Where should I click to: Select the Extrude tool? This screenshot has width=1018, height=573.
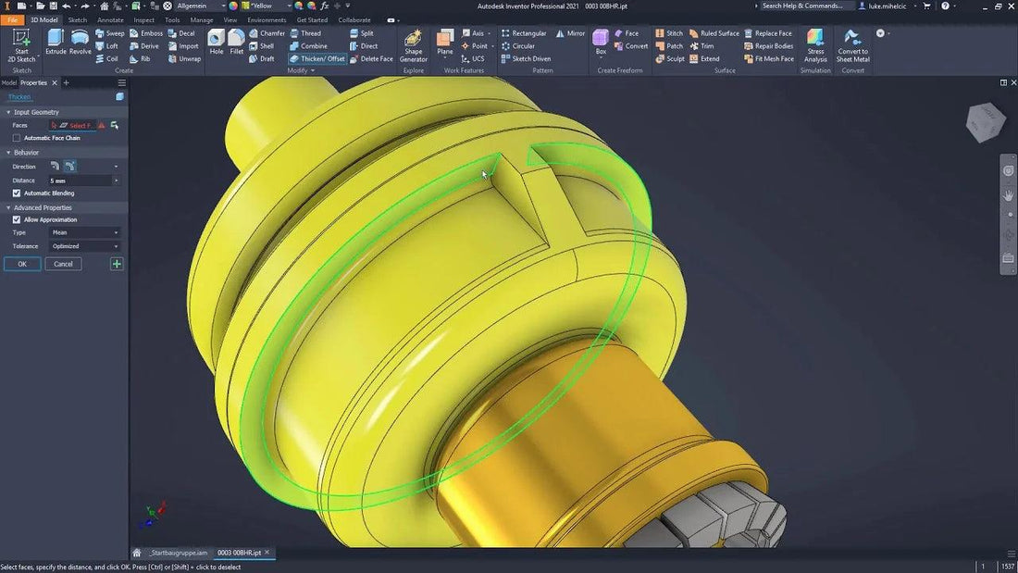coord(56,42)
